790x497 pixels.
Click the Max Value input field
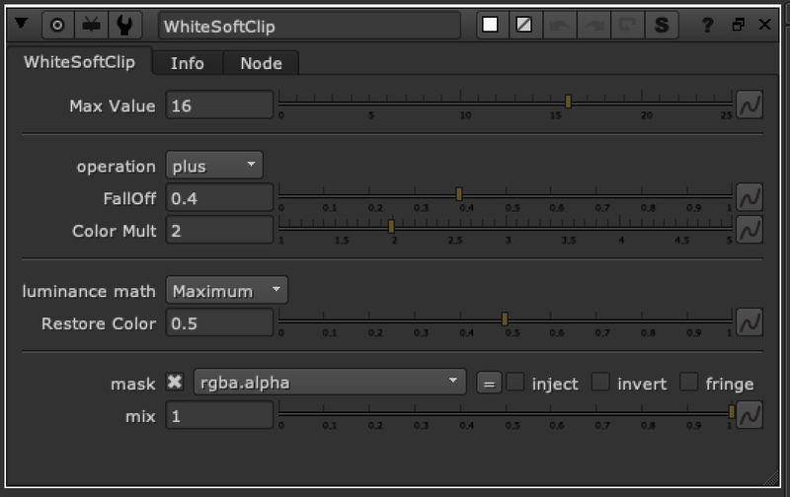pos(219,106)
